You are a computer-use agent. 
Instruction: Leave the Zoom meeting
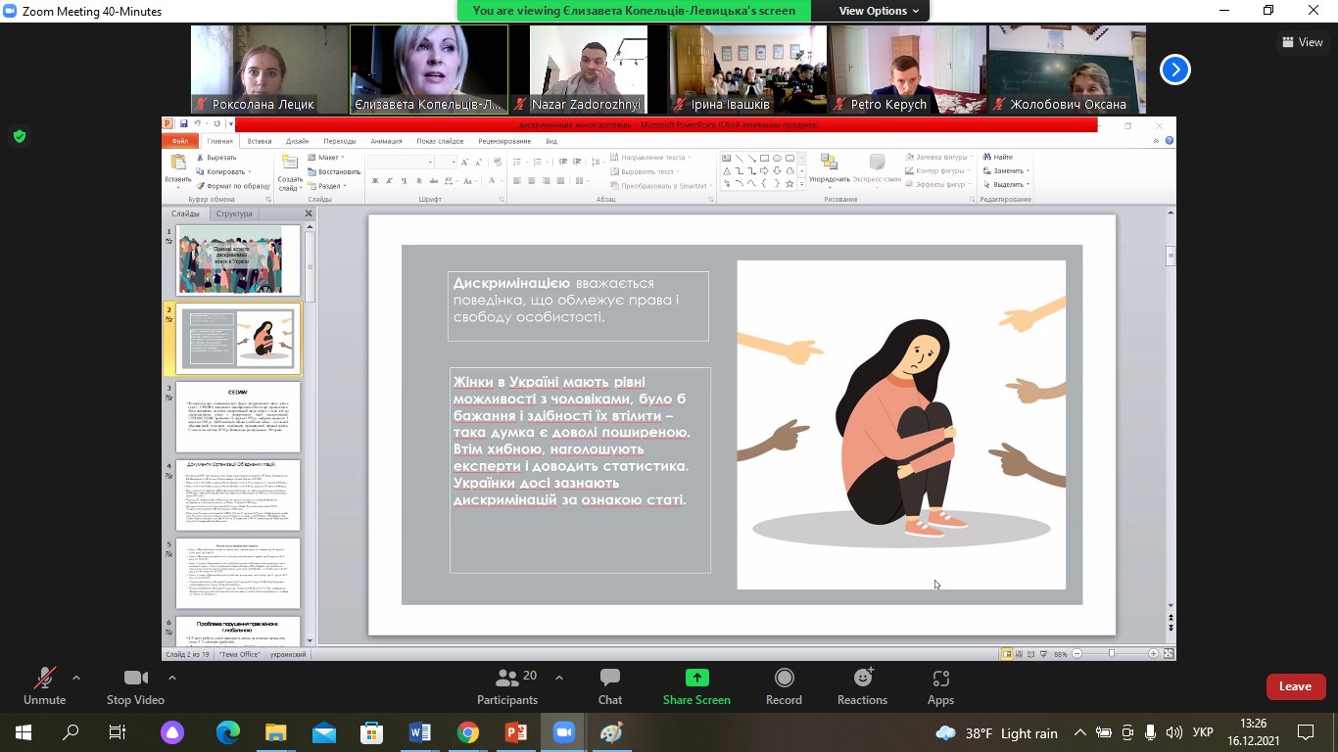click(x=1295, y=686)
